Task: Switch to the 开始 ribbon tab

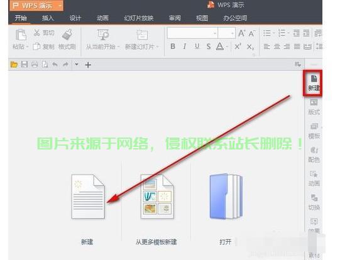Action: coord(21,18)
